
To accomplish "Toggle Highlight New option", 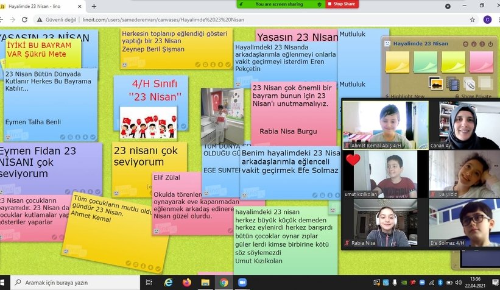I will coord(405,96).
